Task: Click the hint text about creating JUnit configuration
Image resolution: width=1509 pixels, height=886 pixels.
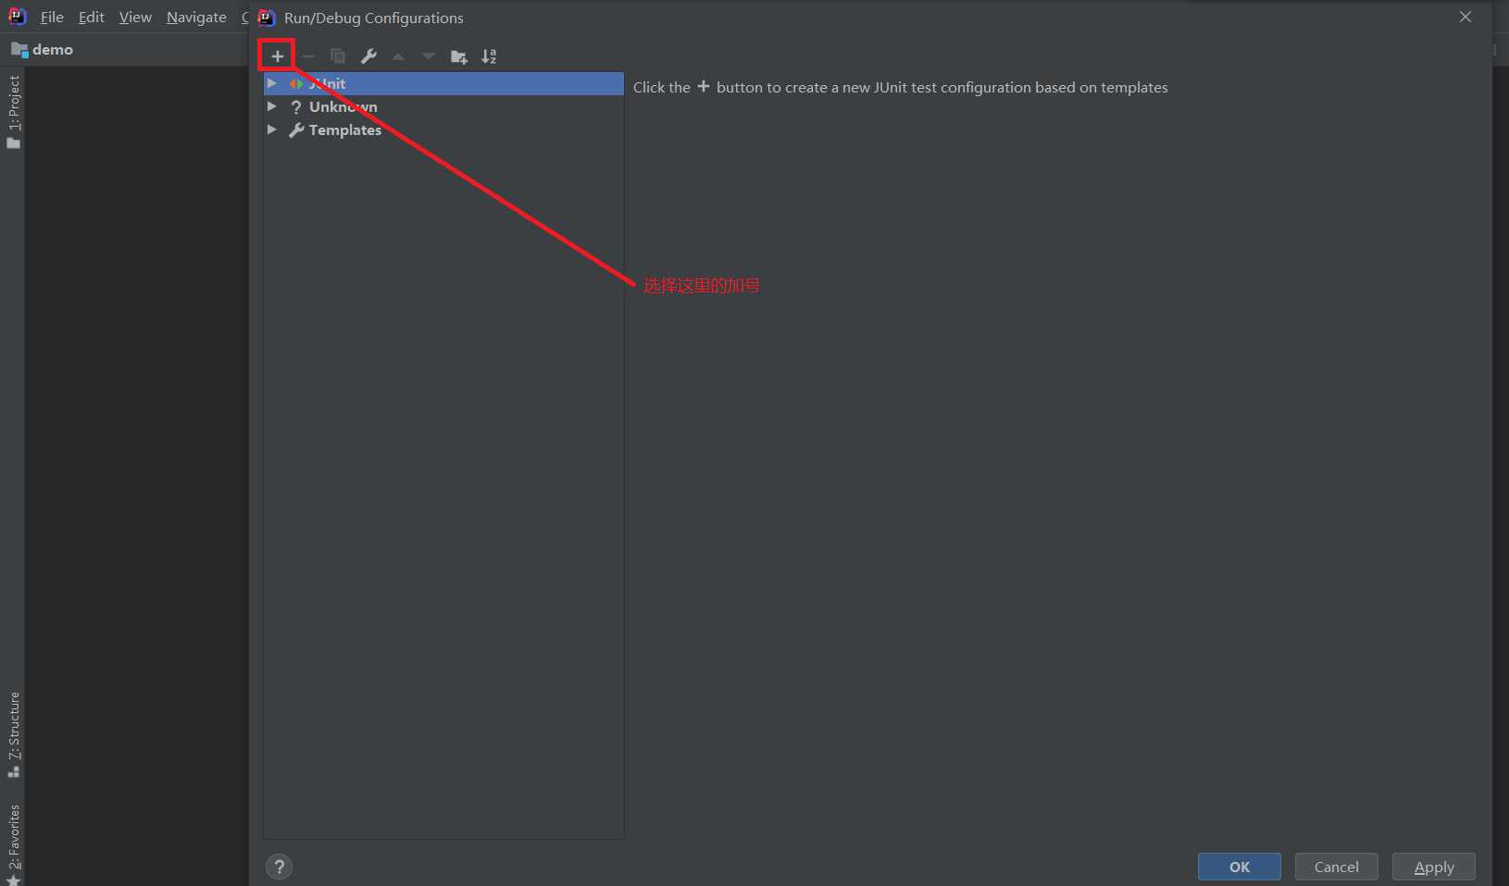Action: 901,87
